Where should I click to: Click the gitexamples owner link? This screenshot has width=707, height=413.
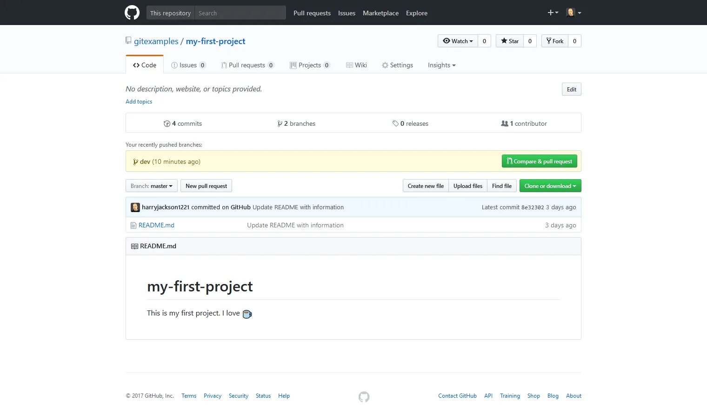[156, 41]
